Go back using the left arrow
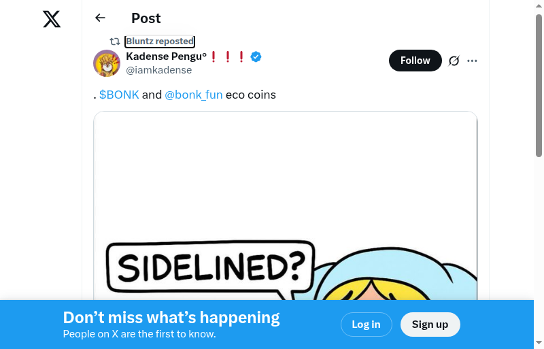 (101, 18)
